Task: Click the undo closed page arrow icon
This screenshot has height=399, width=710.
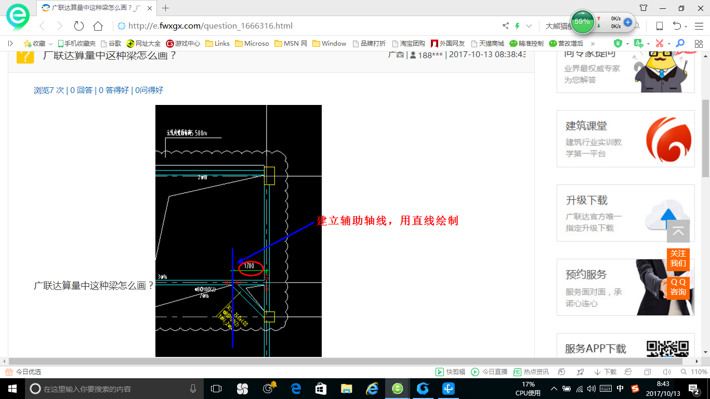Action: pos(677,26)
